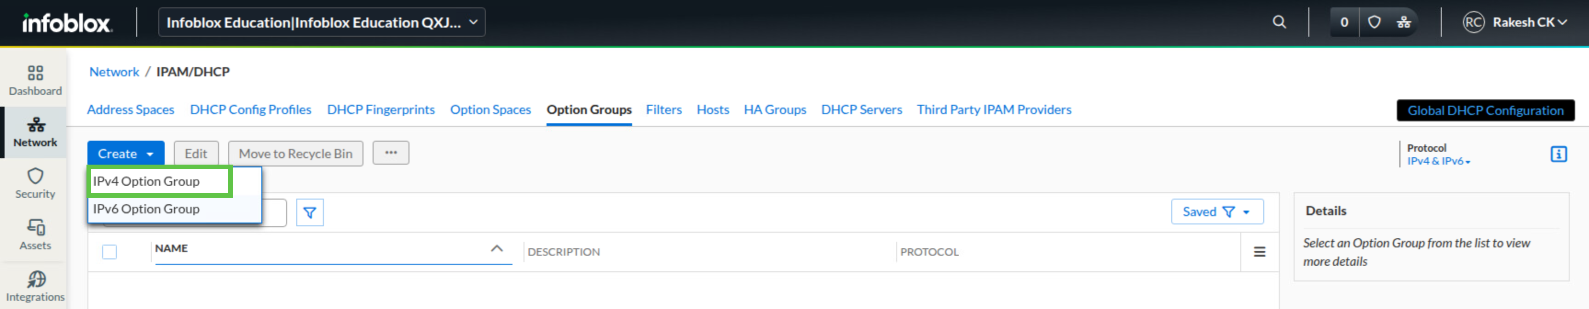This screenshot has width=1589, height=309.
Task: Toggle the select-all checkbox in table header
Action: pos(110,252)
